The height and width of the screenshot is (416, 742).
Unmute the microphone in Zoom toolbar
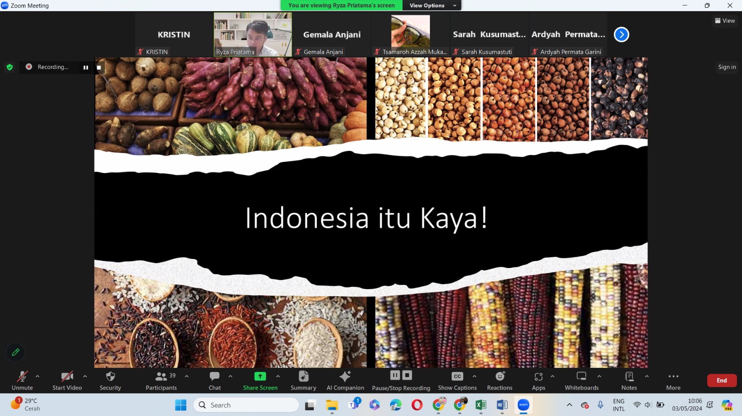pos(22,380)
